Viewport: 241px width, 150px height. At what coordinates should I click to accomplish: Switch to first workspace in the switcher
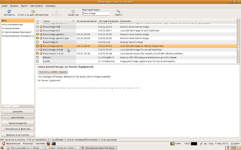228,148
